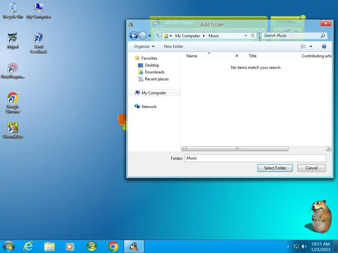
Task: Click the Start button on taskbar
Action: point(9,246)
